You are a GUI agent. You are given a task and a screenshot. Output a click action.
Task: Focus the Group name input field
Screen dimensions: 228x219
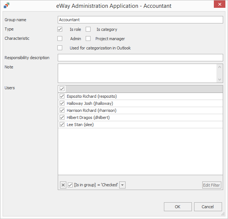point(140,20)
